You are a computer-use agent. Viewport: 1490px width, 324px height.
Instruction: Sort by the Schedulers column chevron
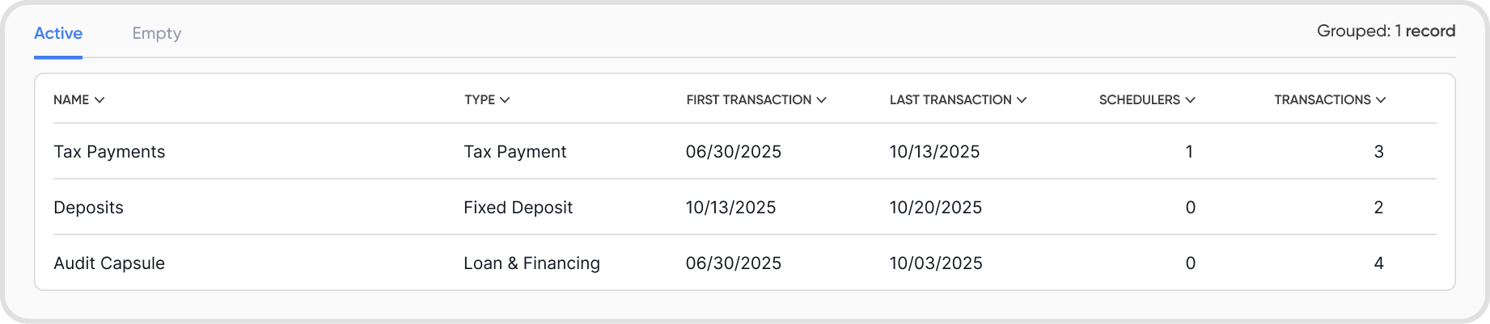pyautogui.click(x=1190, y=100)
